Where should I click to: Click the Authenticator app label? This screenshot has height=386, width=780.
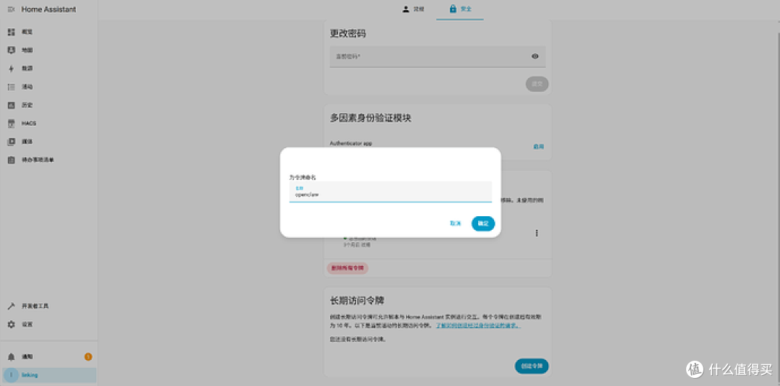click(351, 143)
